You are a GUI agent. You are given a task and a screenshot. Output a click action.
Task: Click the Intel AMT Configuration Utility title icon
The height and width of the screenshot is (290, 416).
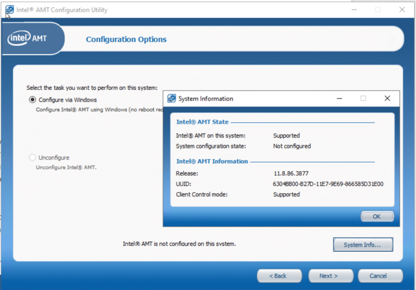tap(9, 10)
